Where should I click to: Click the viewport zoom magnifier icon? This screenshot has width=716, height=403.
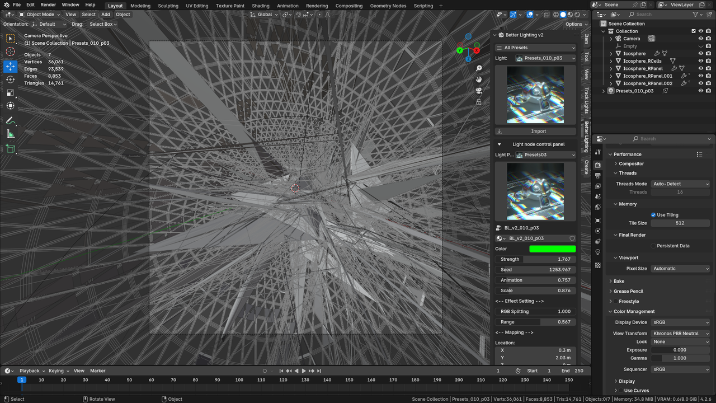(x=479, y=68)
